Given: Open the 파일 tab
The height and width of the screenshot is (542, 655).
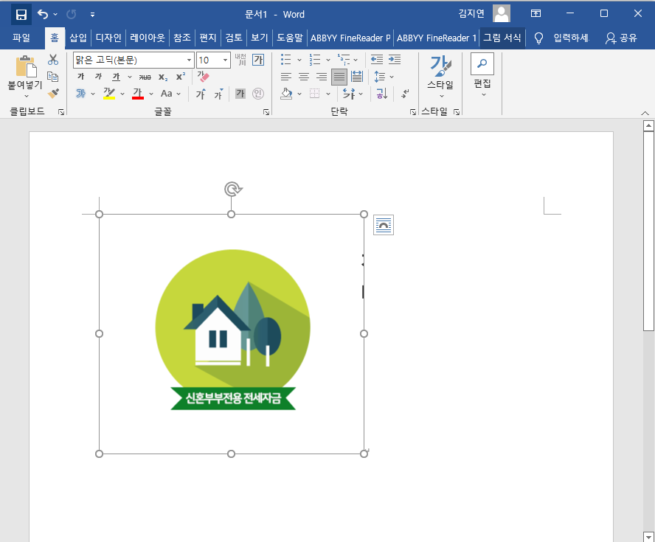Looking at the screenshot, I should pos(21,38).
